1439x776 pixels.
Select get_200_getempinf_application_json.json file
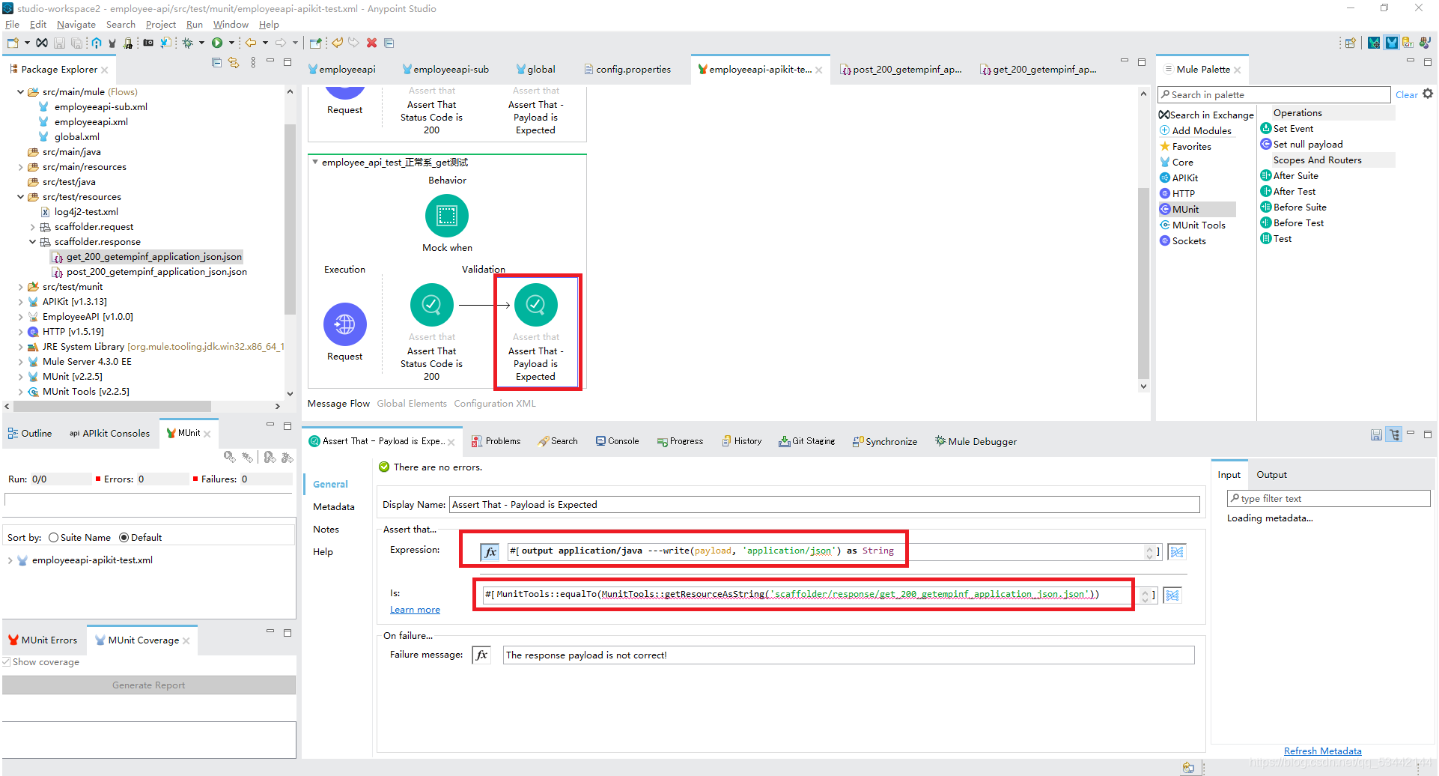coord(147,257)
